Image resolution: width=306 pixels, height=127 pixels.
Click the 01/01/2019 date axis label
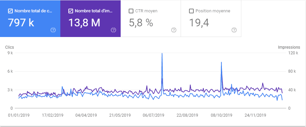[19, 115]
